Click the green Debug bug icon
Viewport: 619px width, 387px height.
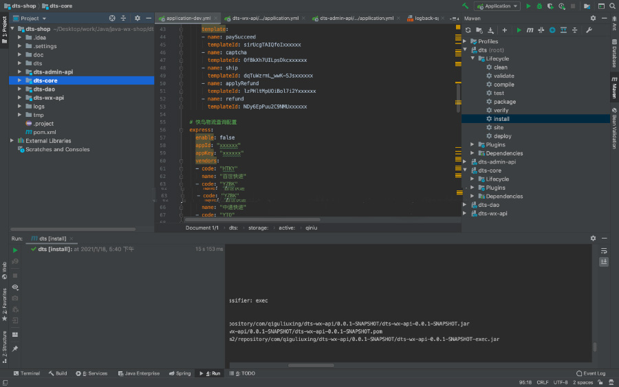(x=539, y=6)
